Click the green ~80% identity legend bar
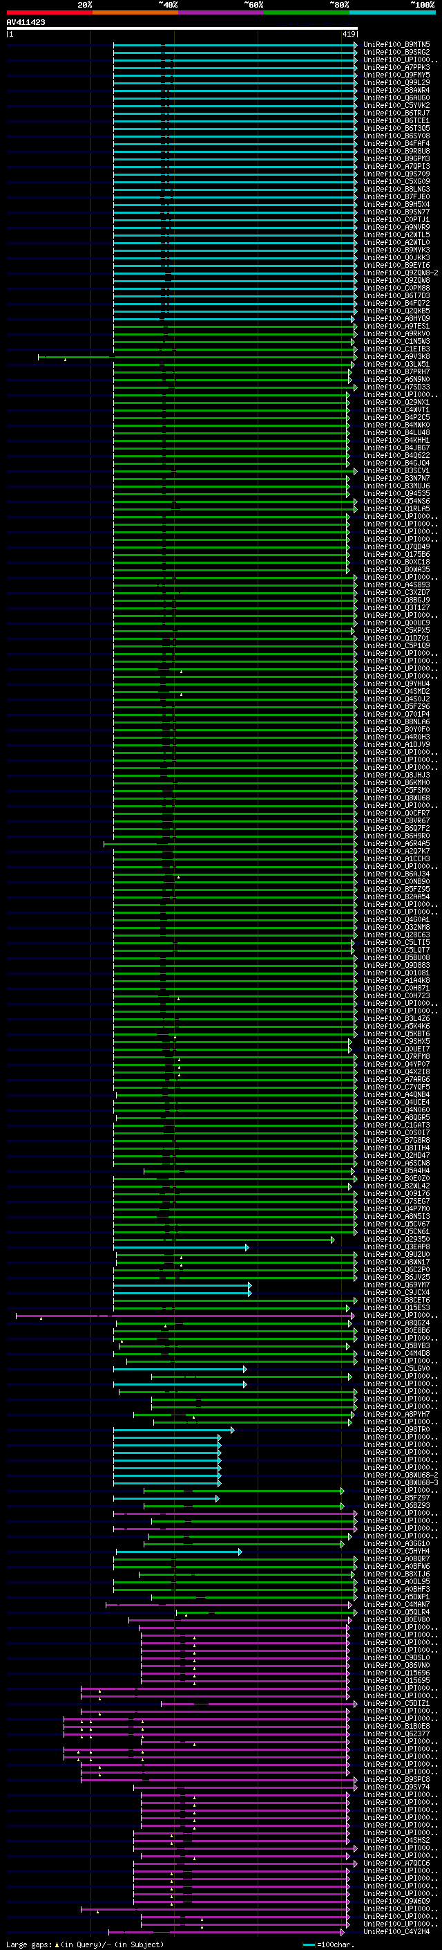This screenshot has width=442, height=1950. pyautogui.click(x=307, y=12)
